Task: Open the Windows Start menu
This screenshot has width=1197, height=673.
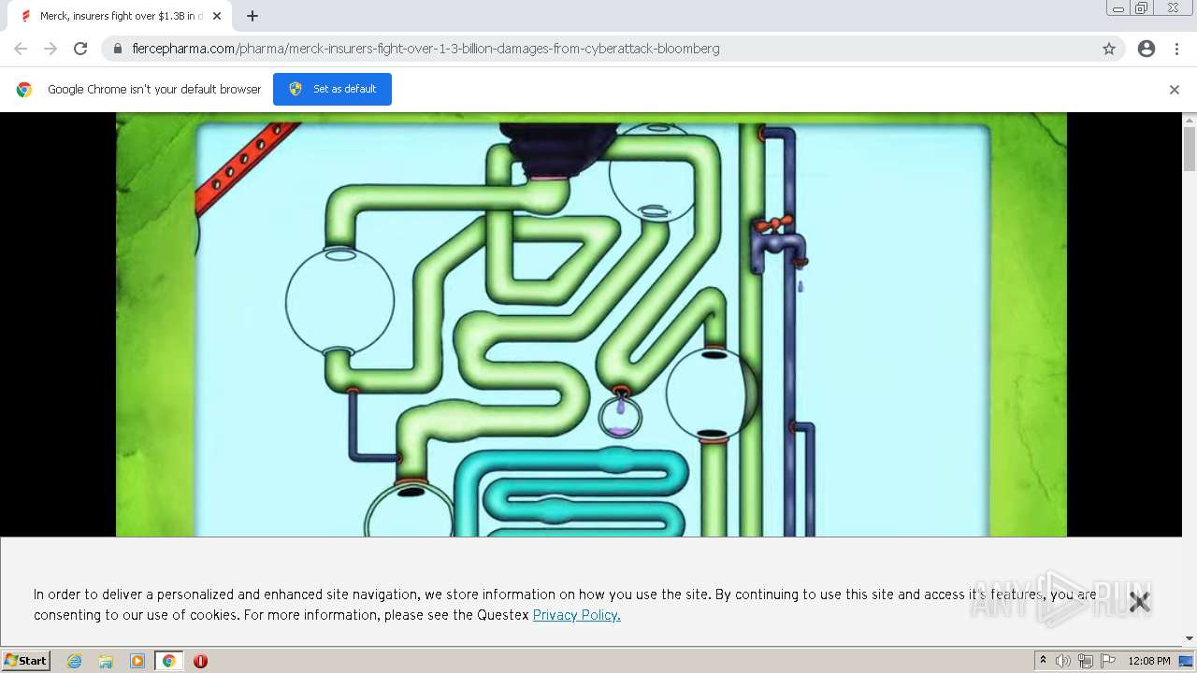Action: [x=26, y=661]
